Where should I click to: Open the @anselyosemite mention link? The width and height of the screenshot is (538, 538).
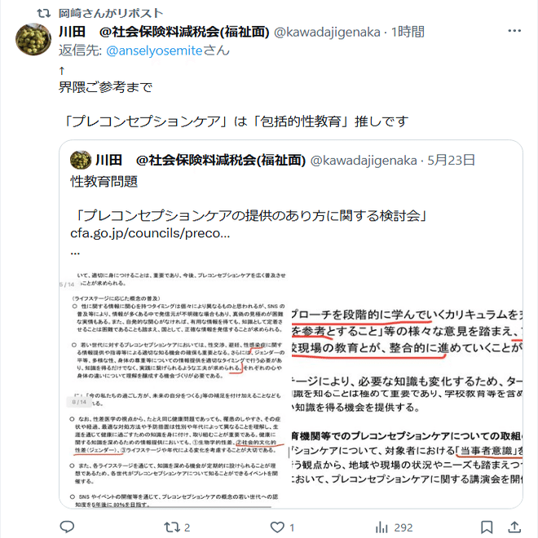tap(154, 51)
